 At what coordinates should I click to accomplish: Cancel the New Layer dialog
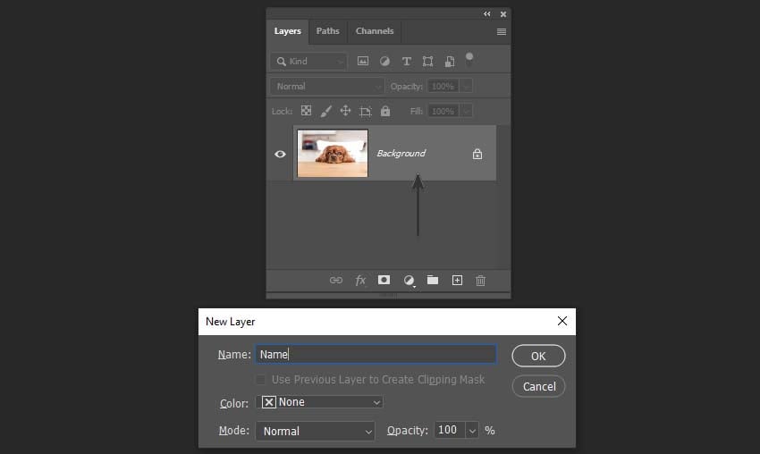tap(538, 387)
